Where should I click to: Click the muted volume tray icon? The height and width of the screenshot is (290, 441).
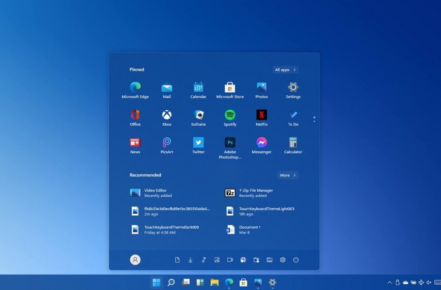pyautogui.click(x=429, y=282)
